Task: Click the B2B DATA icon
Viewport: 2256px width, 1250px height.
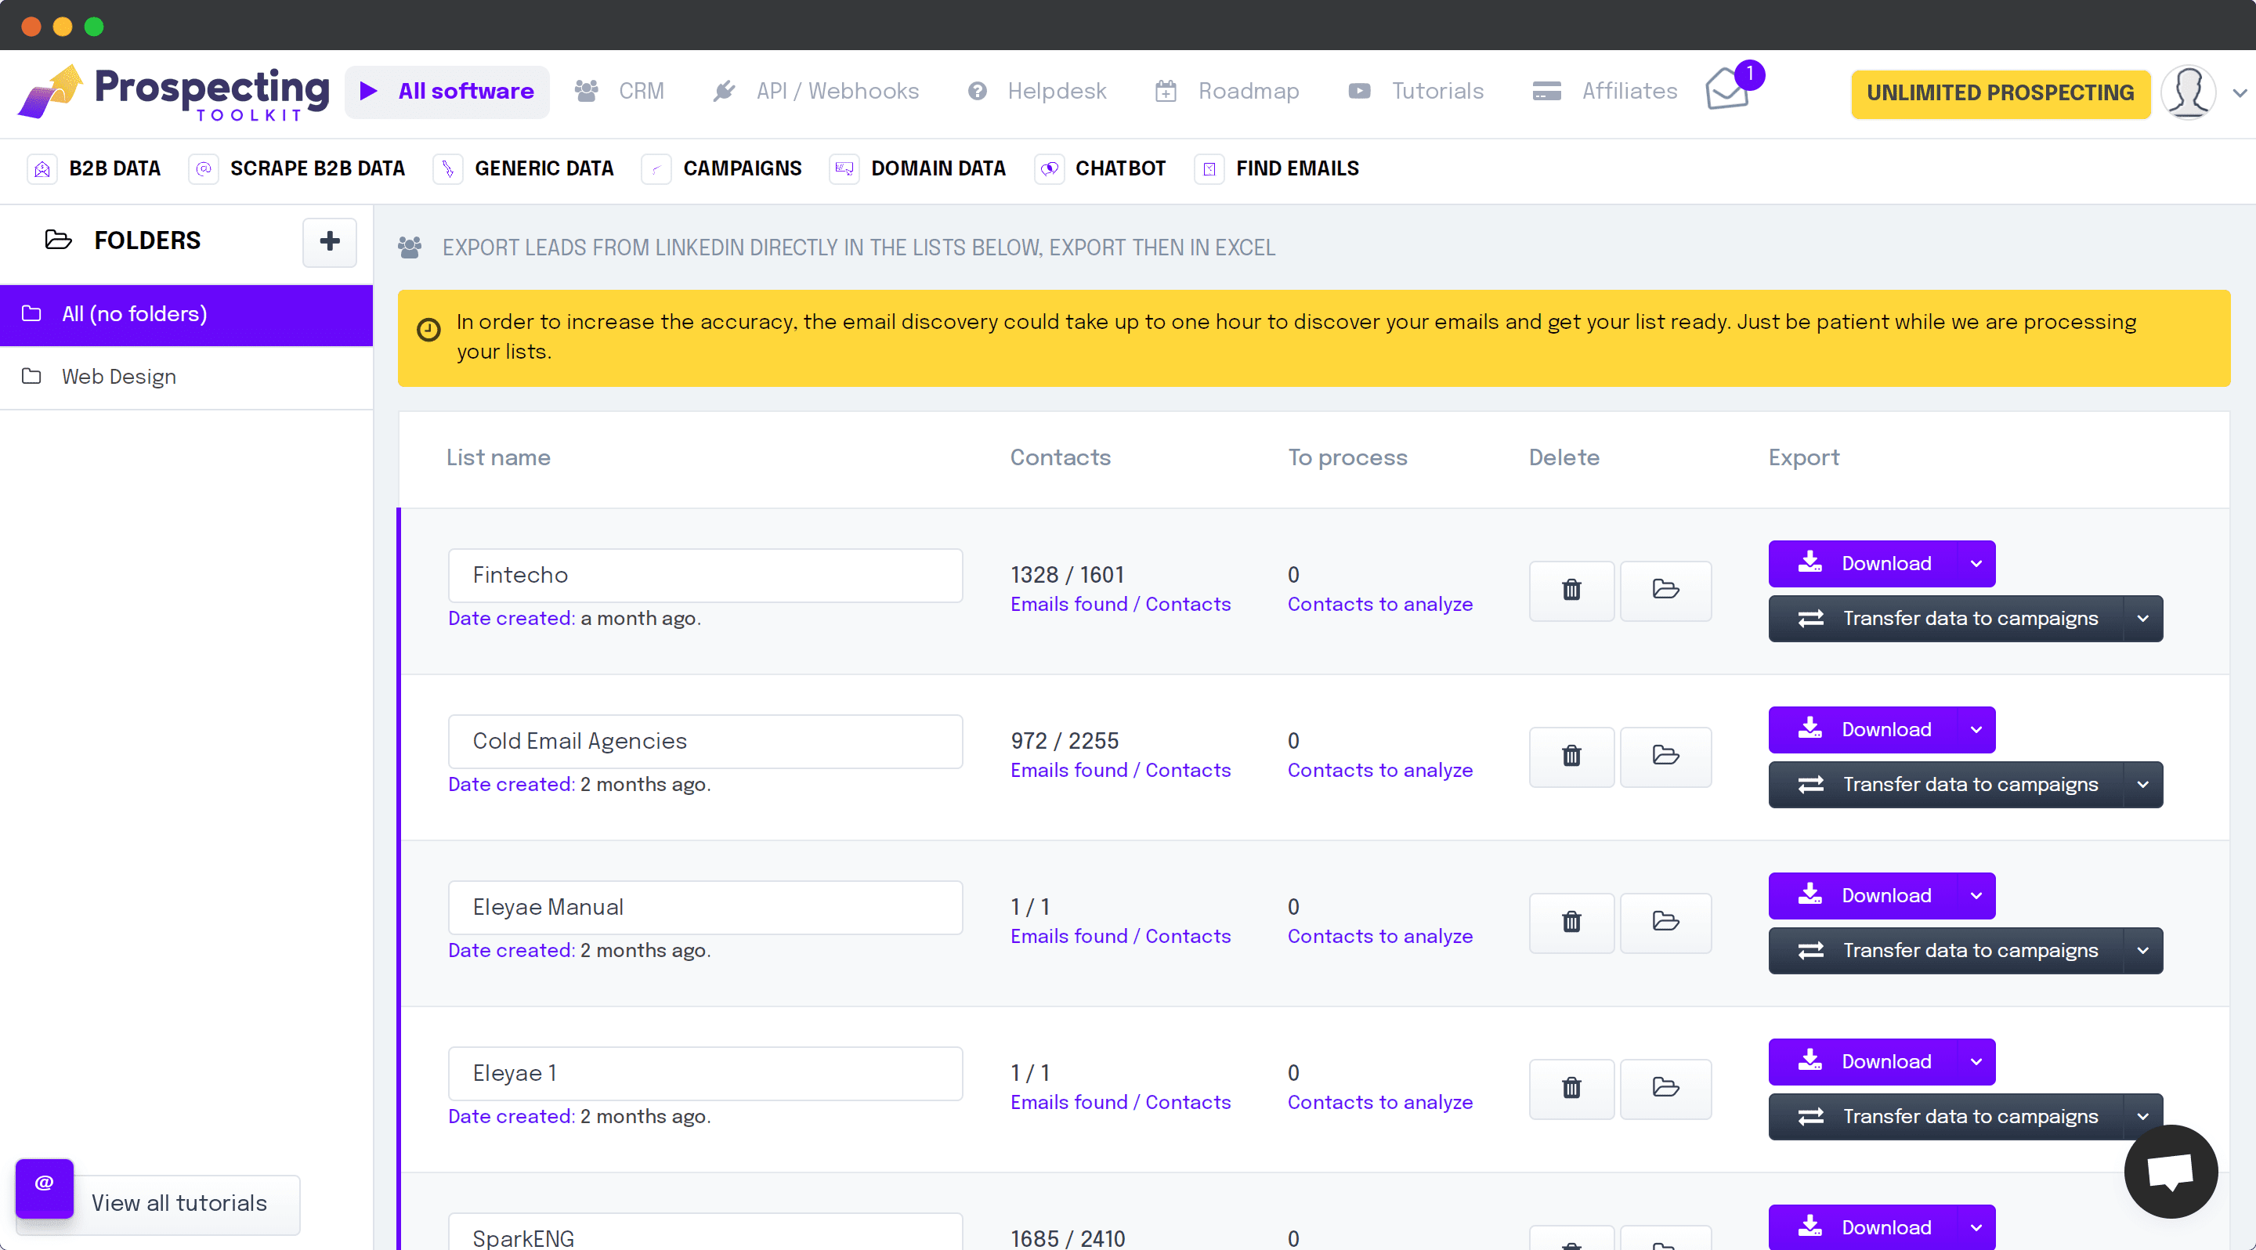Action: pyautogui.click(x=42, y=169)
